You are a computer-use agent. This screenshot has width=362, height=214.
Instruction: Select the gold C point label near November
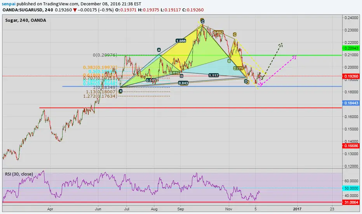click(x=235, y=35)
